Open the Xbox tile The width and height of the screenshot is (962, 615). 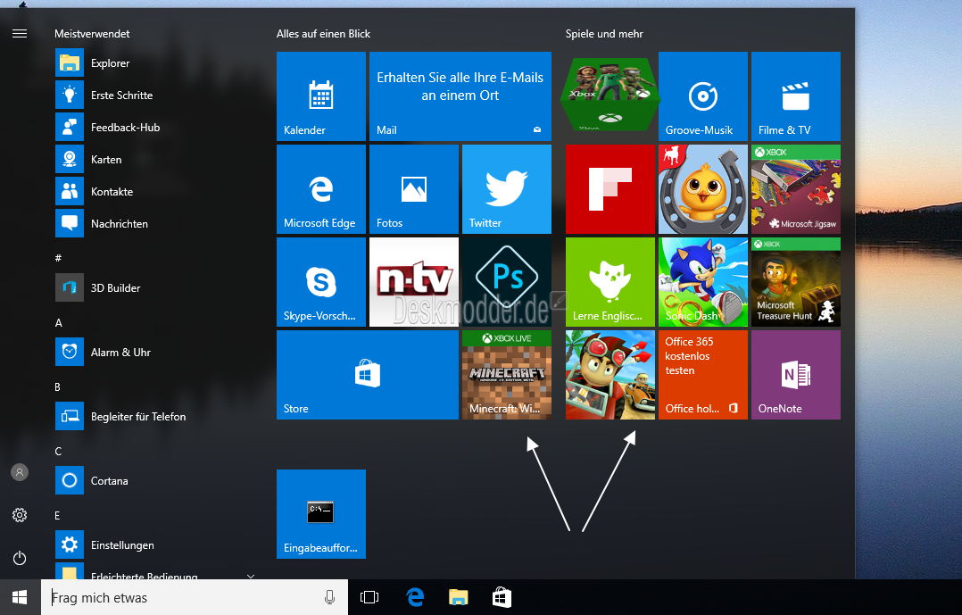(610, 96)
